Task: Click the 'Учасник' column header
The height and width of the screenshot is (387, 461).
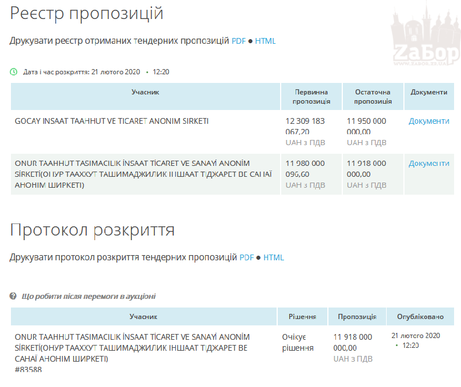Action: pyautogui.click(x=144, y=96)
